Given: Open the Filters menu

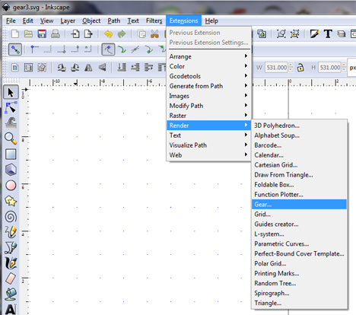Looking at the screenshot, I should 154,21.
